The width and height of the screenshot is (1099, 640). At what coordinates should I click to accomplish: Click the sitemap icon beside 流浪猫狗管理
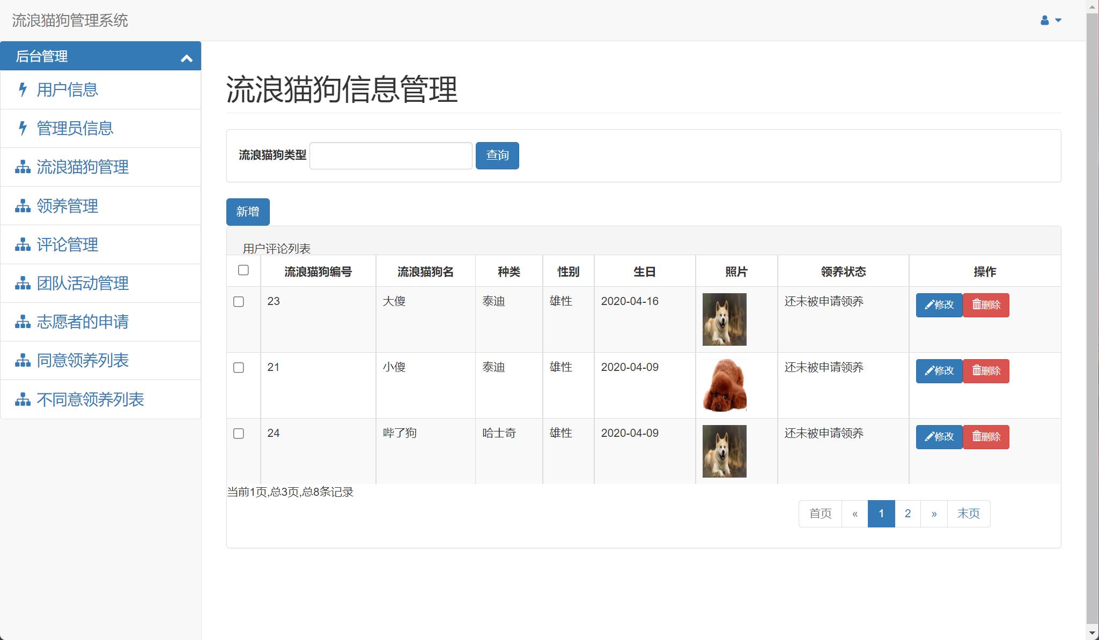click(x=23, y=167)
